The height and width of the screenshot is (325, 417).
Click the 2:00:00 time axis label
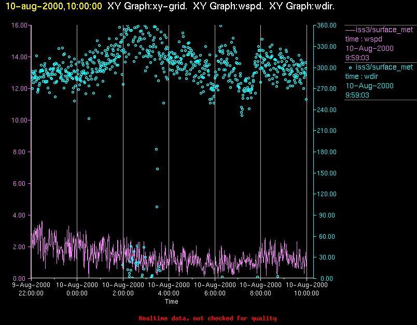[123, 293]
